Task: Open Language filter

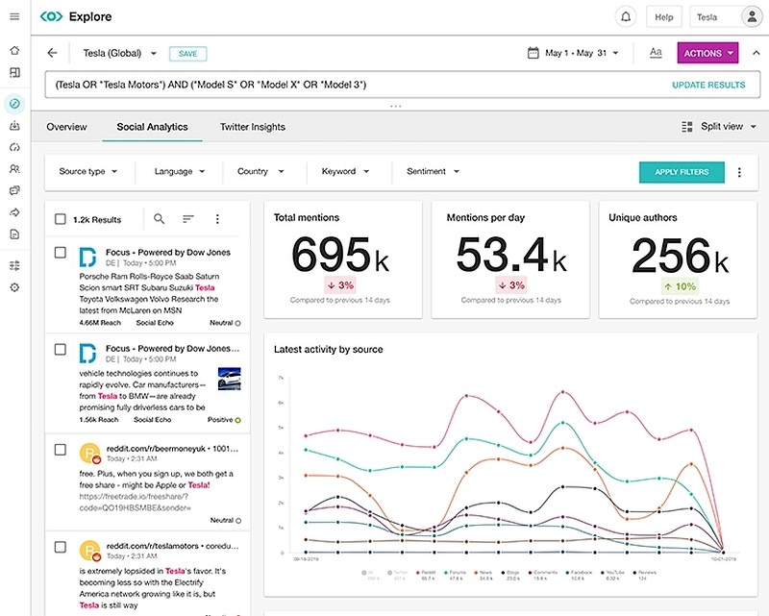Action: coord(180,172)
